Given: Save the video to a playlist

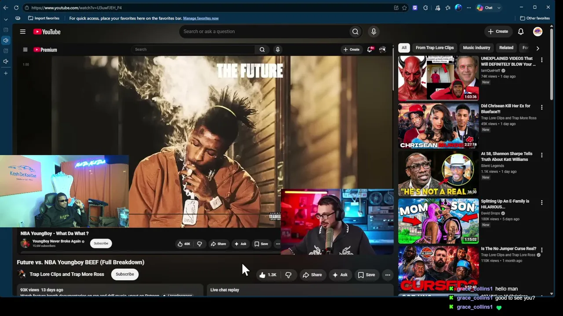Looking at the screenshot, I should (366, 275).
